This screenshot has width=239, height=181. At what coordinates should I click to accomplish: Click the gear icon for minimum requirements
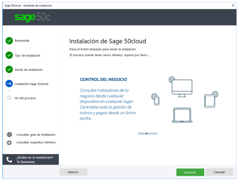tap(9, 142)
